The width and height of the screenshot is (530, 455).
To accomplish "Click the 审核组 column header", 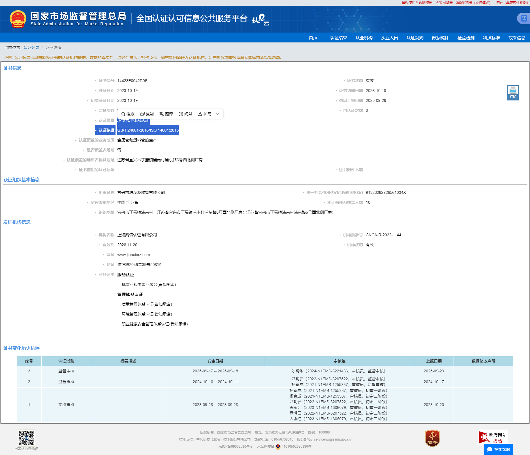I will (339, 361).
